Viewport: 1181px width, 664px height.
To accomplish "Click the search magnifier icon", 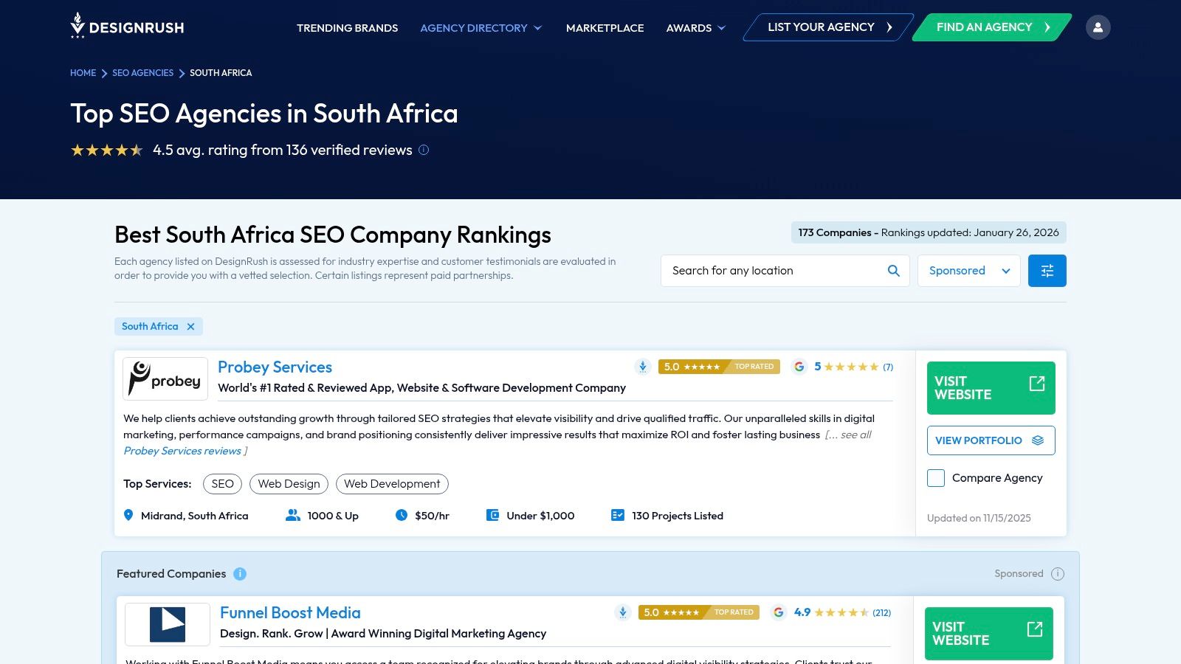I will click(x=893, y=270).
